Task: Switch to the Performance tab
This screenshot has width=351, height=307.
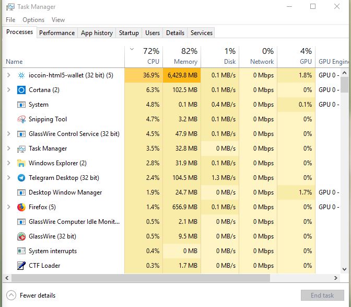Action: coord(57,33)
